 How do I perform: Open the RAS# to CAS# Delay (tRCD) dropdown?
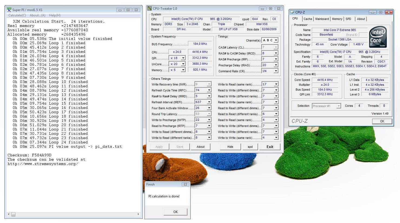pos(276,53)
